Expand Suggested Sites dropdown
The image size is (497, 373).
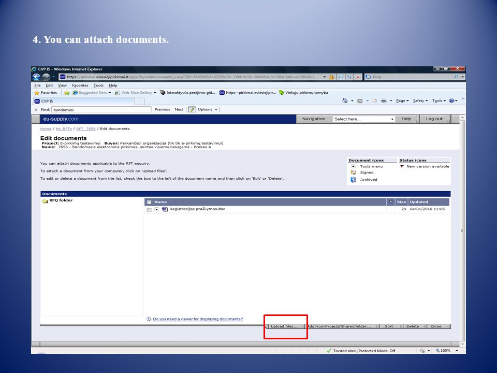click(110, 93)
